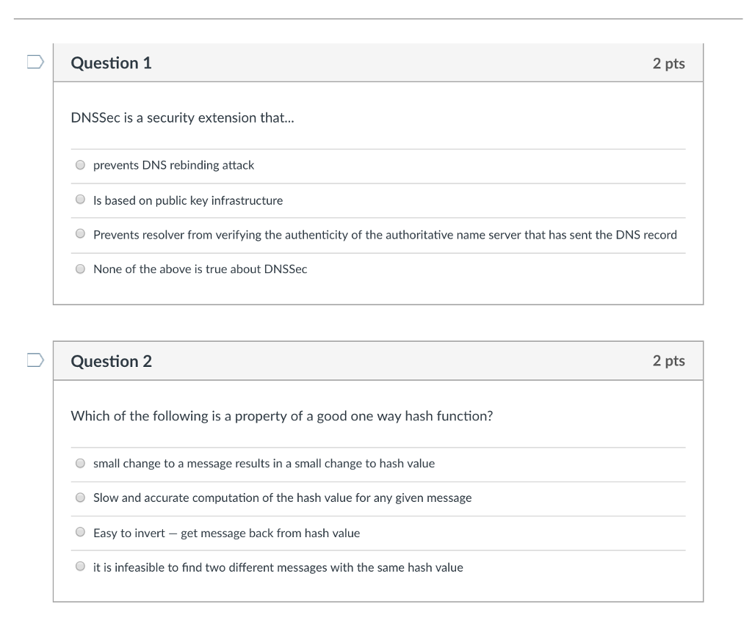Click inside the Question 2 answer area
The image size is (752, 623).
pos(379,514)
